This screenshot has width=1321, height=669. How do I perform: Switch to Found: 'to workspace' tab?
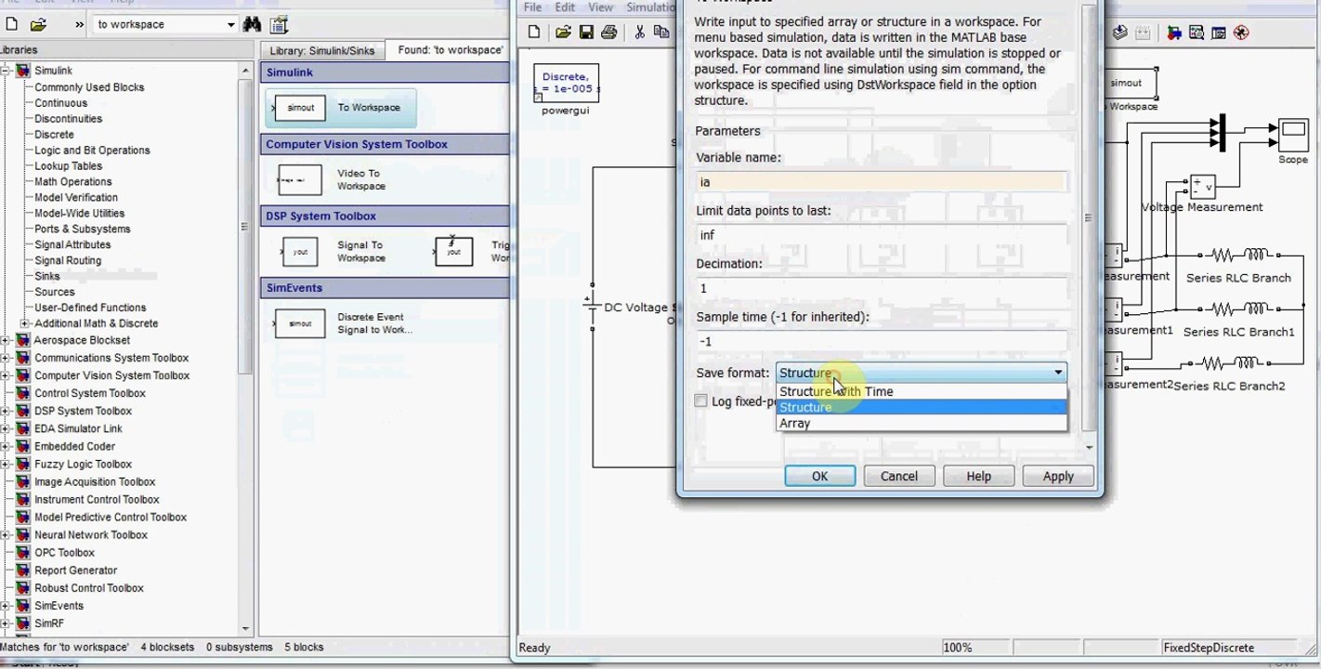click(450, 50)
